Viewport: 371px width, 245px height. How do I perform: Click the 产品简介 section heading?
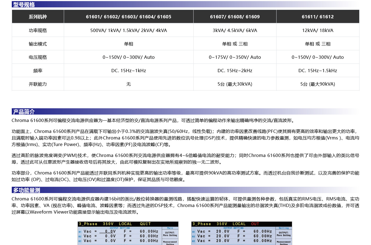click(24, 112)
